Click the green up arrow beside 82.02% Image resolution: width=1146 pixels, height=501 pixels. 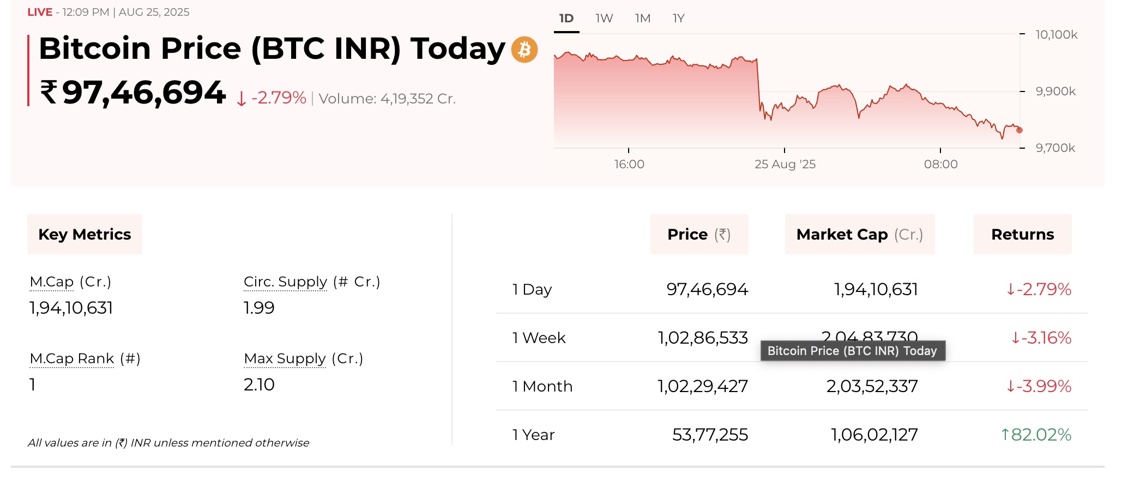1005,435
